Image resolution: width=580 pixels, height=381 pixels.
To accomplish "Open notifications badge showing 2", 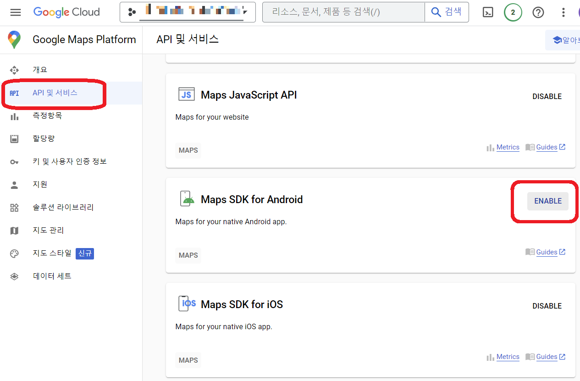I will [513, 12].
